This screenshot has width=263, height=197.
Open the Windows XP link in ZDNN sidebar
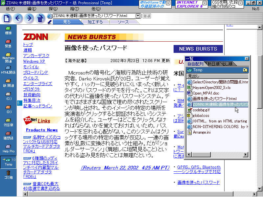point(34,61)
